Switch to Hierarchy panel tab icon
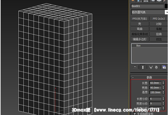168x115 pixels. [x=146, y=1]
